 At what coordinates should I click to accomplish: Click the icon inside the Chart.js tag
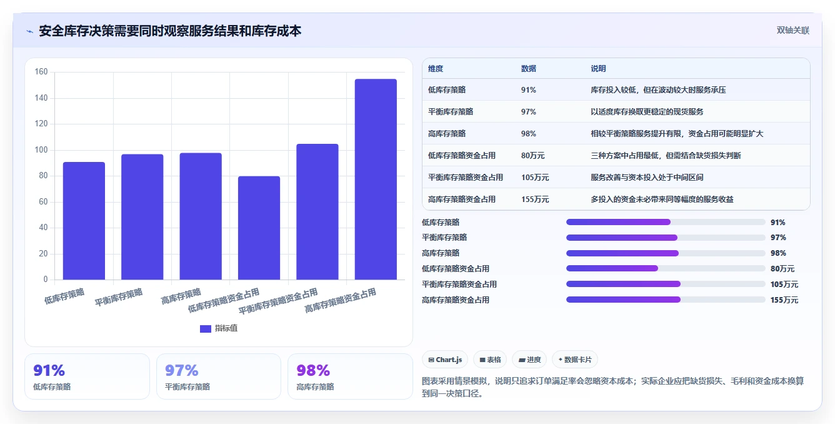click(431, 360)
